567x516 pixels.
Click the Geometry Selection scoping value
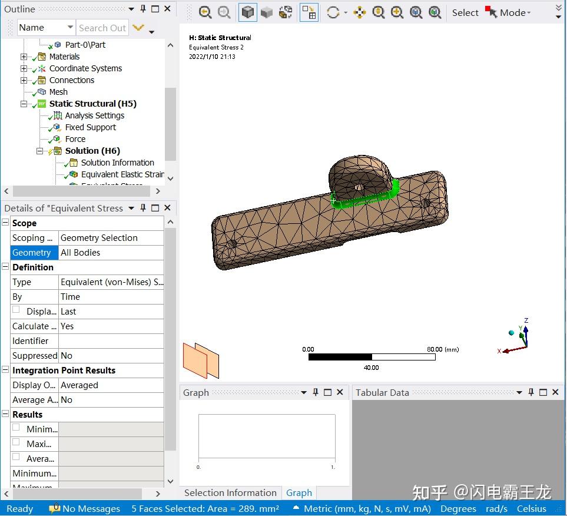111,238
